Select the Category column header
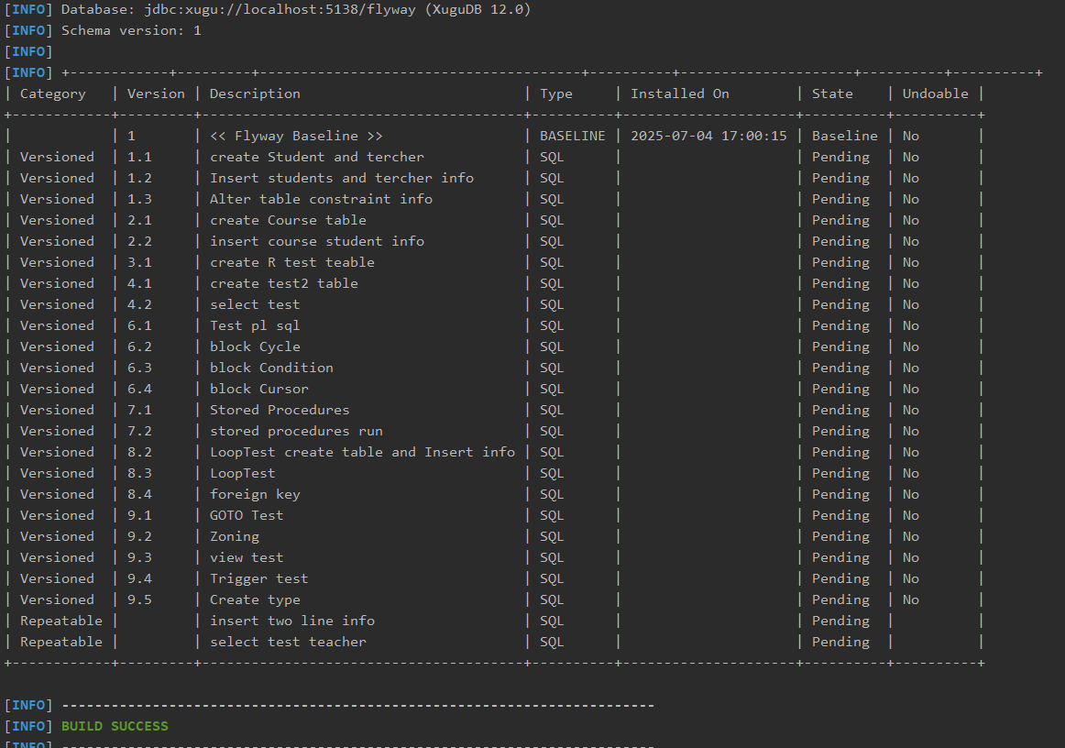The image size is (1065, 748). pyautogui.click(x=53, y=93)
